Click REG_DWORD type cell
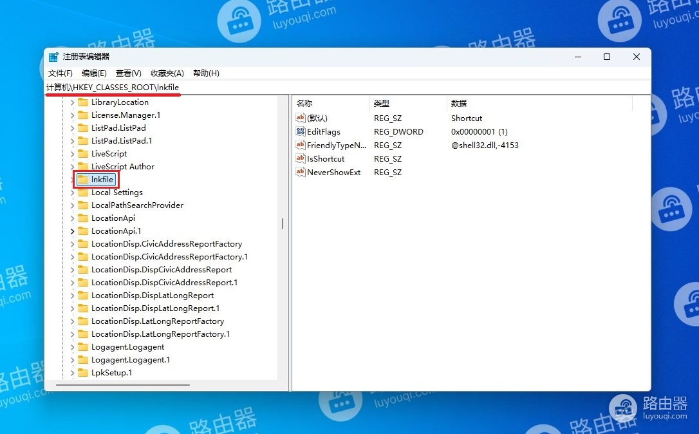This screenshot has height=434, width=699. (x=398, y=131)
